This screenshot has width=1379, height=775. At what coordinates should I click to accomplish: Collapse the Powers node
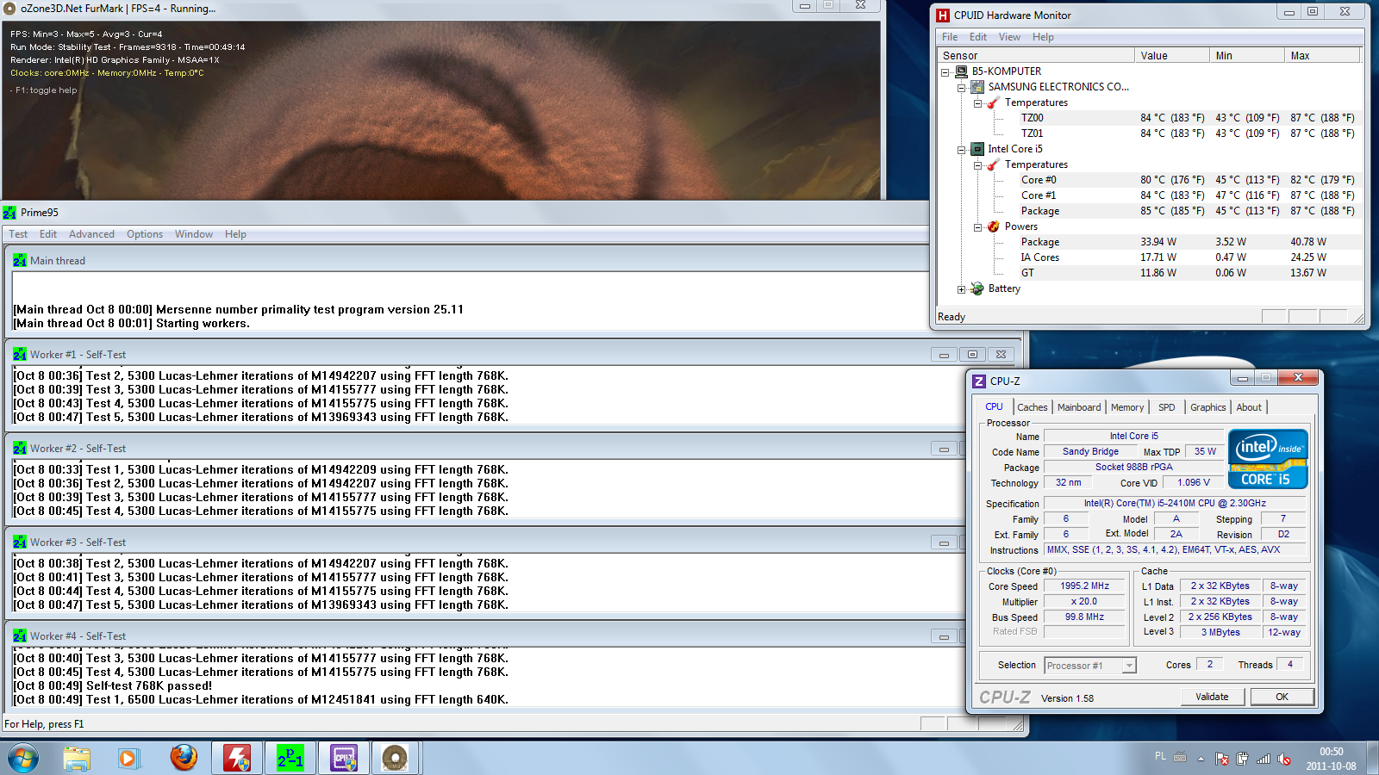click(x=978, y=227)
